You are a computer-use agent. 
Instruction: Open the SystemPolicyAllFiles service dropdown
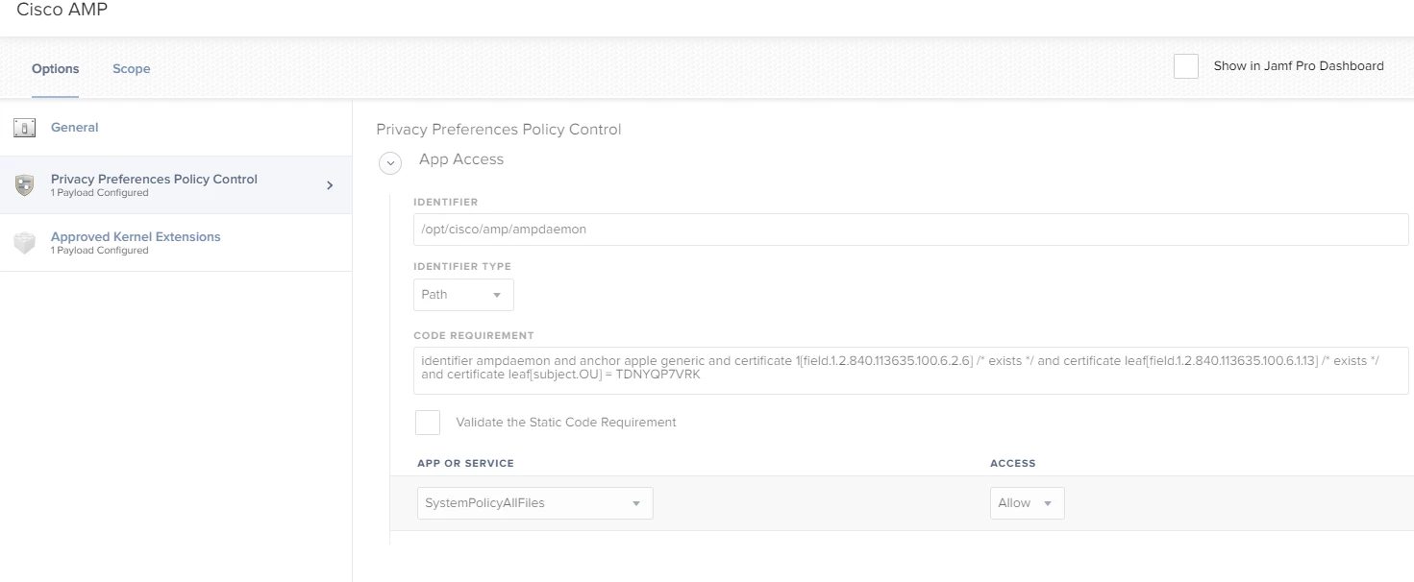click(x=534, y=503)
